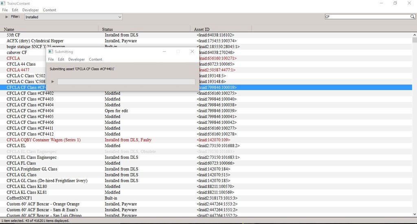Click asset ID kuid:799846:100038

pyautogui.click(x=217, y=105)
